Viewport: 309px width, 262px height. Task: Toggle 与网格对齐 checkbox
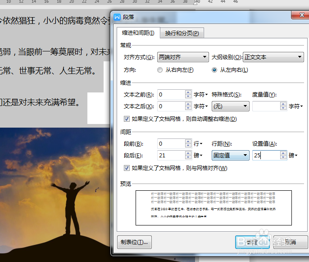click(x=127, y=168)
